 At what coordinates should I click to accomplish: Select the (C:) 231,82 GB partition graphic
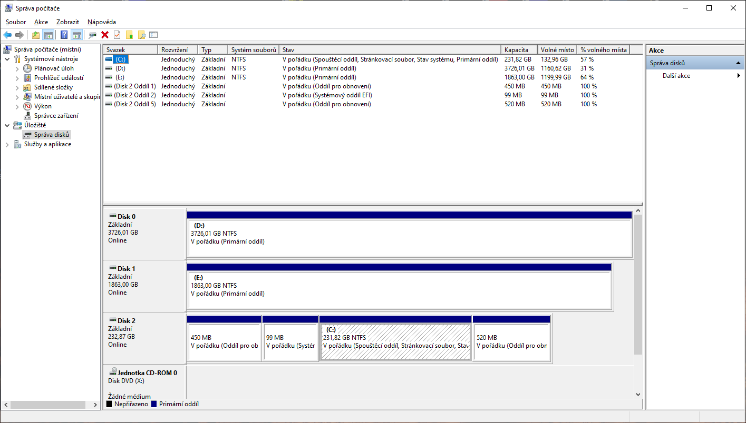tap(395, 339)
